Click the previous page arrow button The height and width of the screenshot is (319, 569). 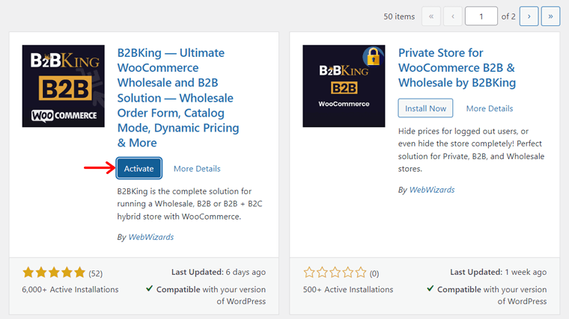click(452, 16)
